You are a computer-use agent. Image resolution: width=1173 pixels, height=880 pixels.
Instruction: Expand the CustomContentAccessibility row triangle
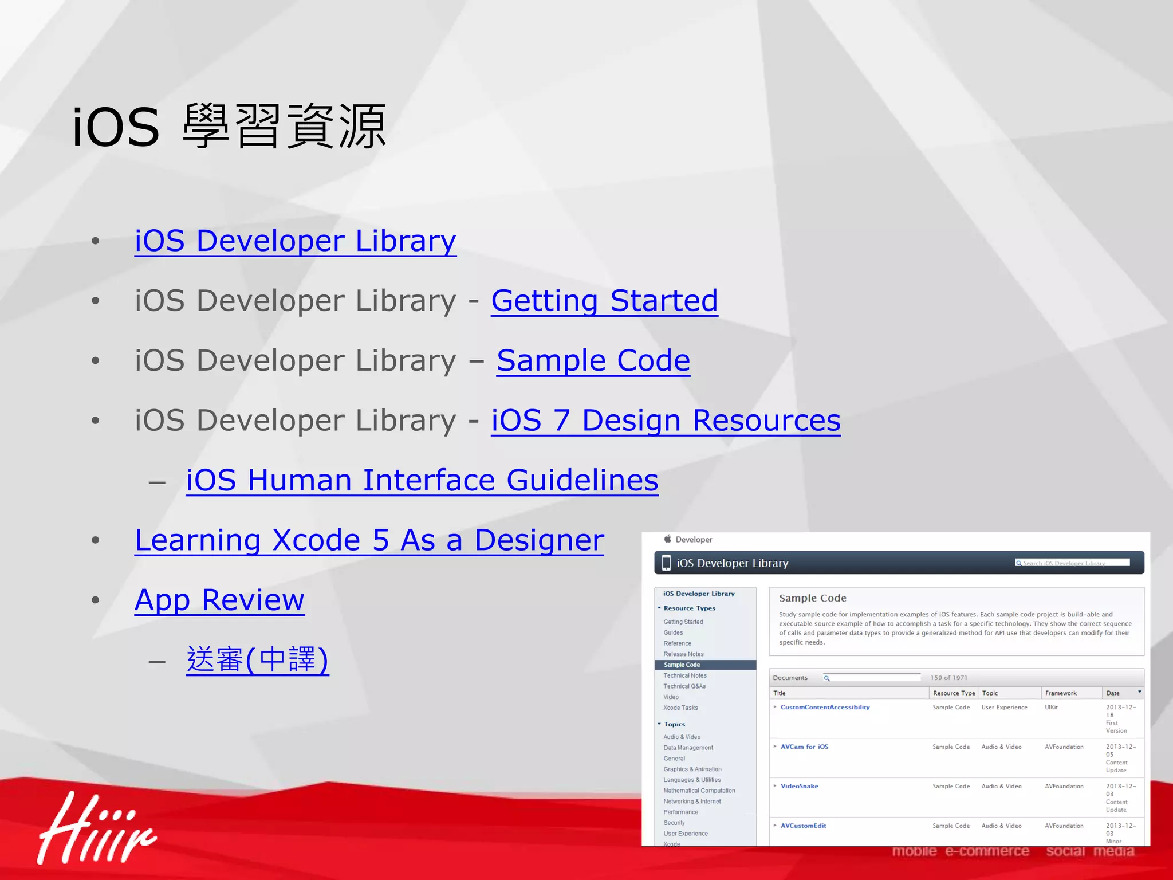click(775, 707)
